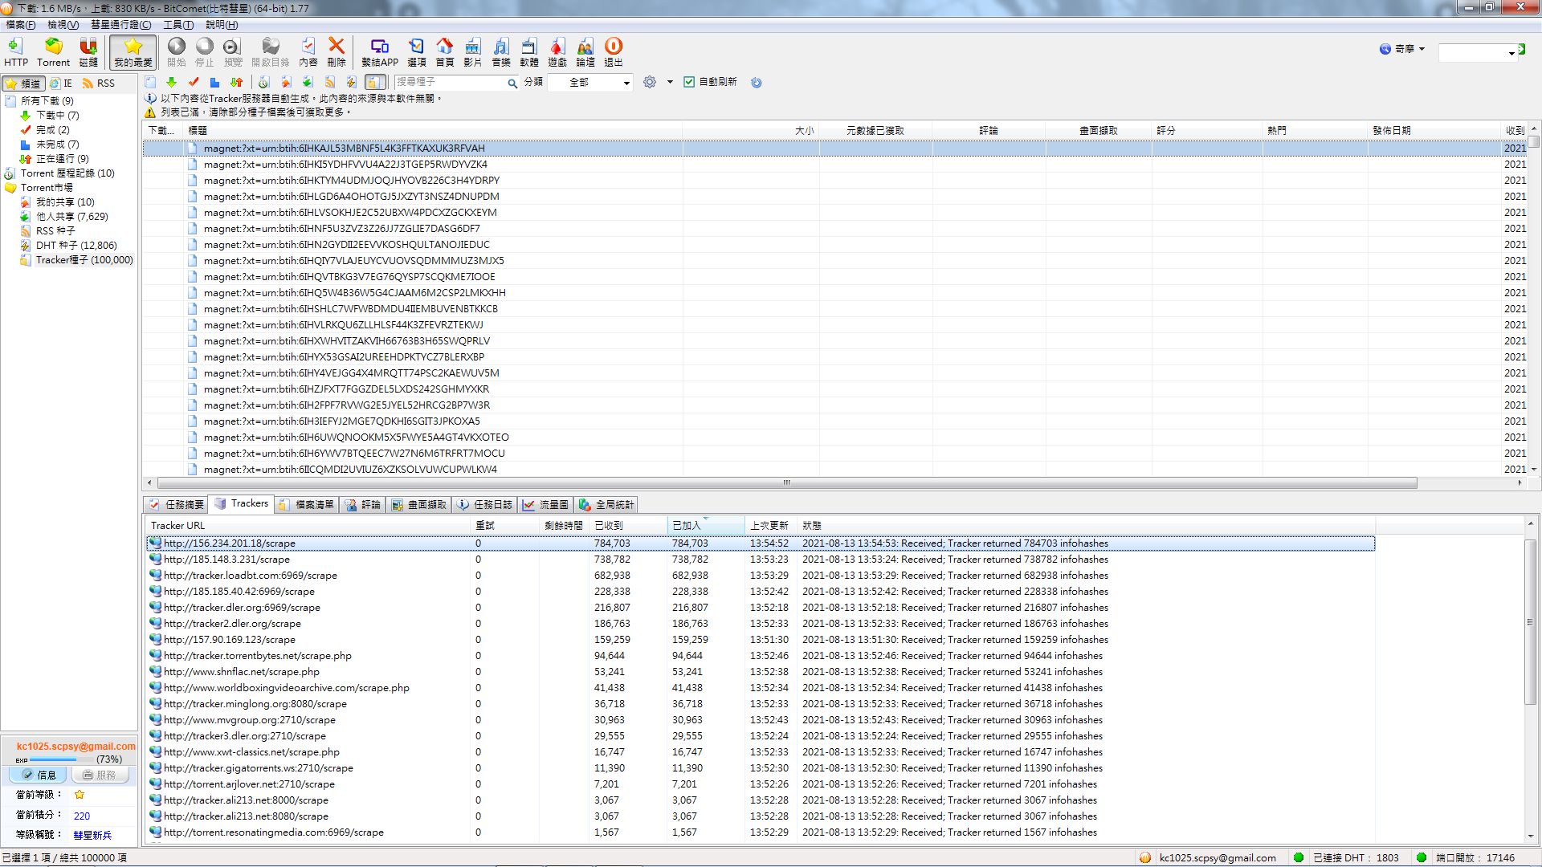Open the download directory (開啟目錄)
Screen dimensions: 1542x867
(x=271, y=52)
